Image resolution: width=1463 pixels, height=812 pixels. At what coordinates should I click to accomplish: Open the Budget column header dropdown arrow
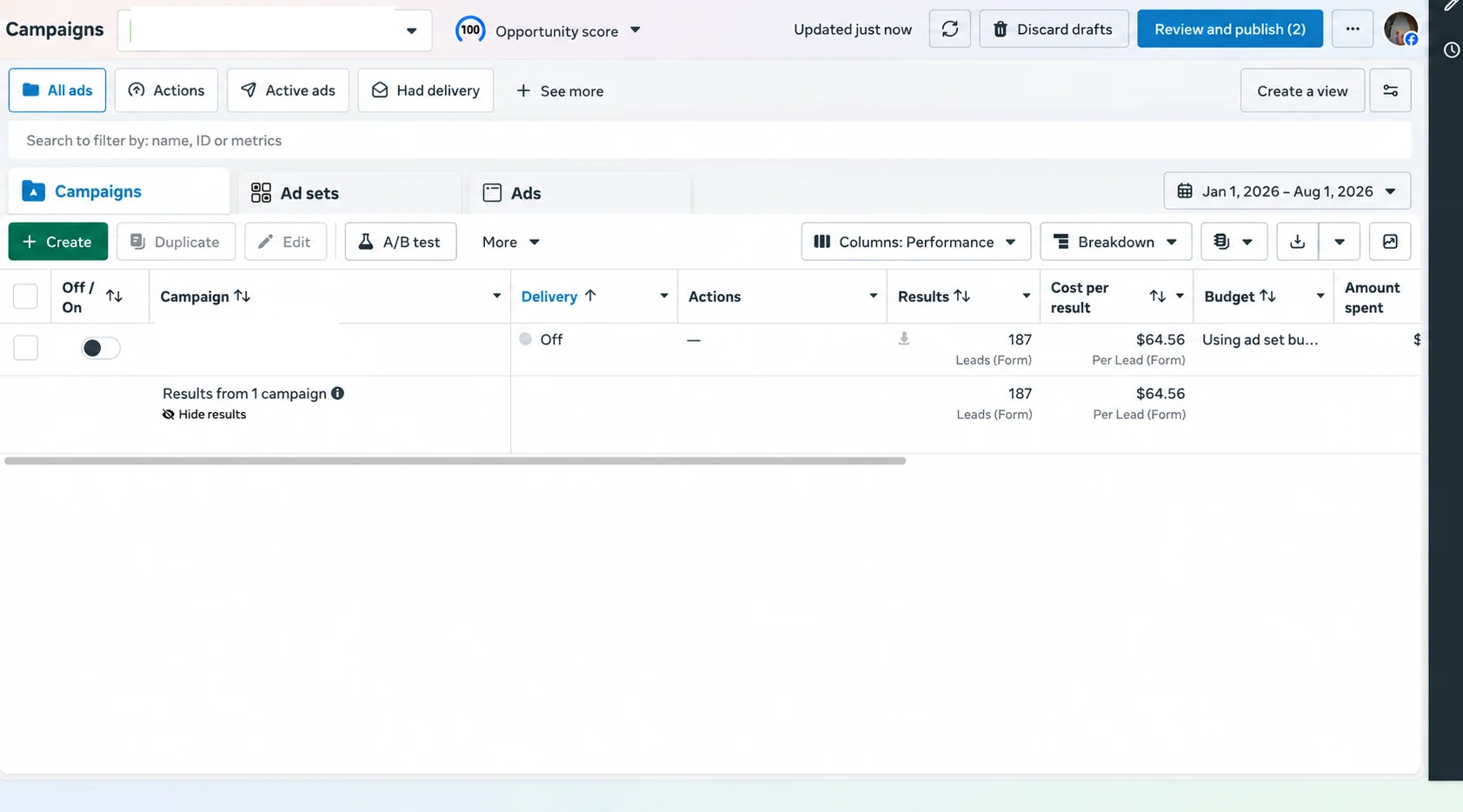coord(1320,296)
